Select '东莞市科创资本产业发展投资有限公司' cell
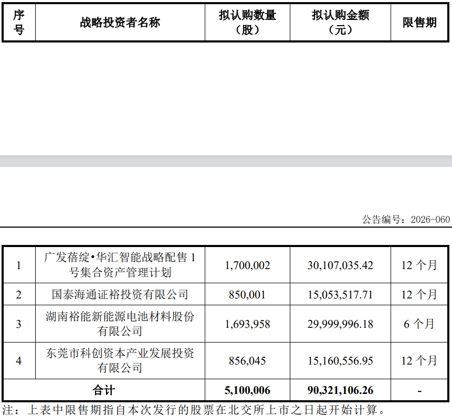452x417 pixels. (x=120, y=360)
